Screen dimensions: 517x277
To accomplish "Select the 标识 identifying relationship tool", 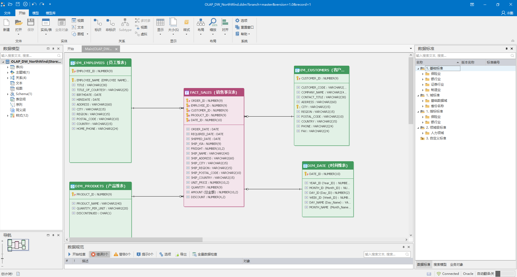I will pyautogui.click(x=98, y=25).
